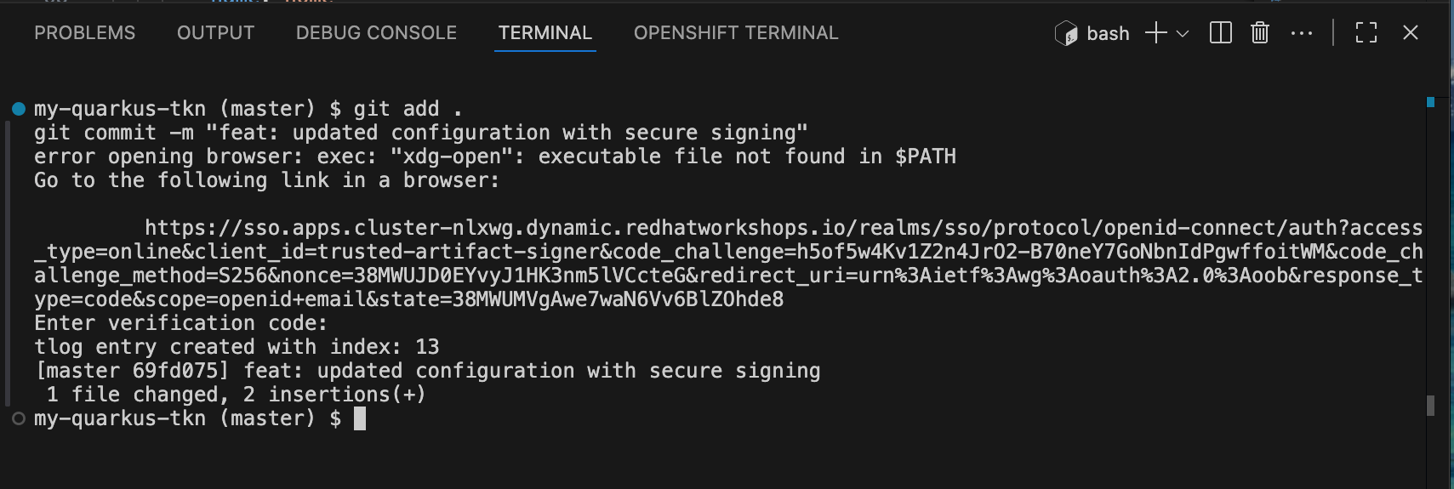Click the blue marker in the scrollbar ruler
The height and width of the screenshot is (489, 1454).
coord(1431,102)
